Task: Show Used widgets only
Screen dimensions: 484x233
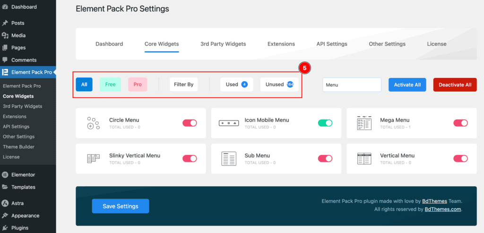Action: [237, 85]
